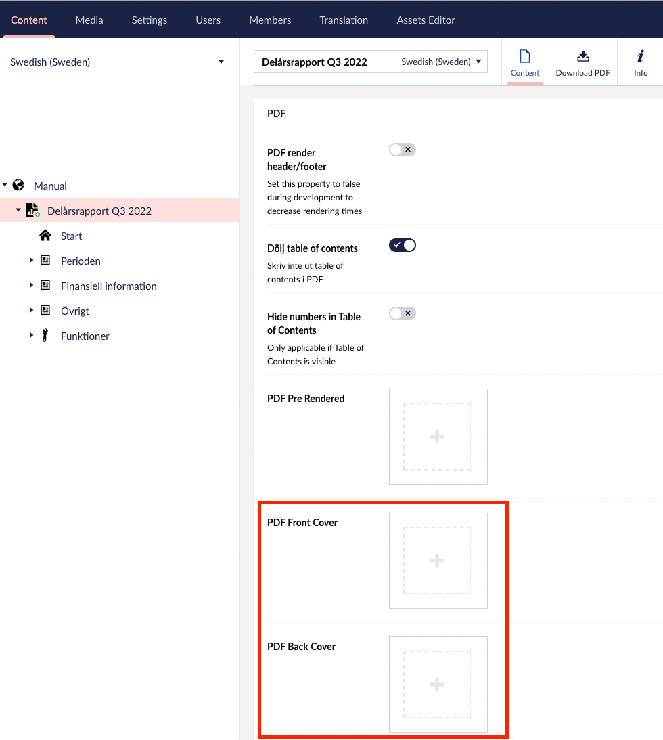Switch to the Media tab
The image size is (663, 740).
click(89, 20)
